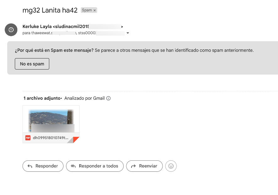Viewport: 278px width, 195px height.
Task: Add an emoji reaction via smiley icon
Action: (x=171, y=166)
